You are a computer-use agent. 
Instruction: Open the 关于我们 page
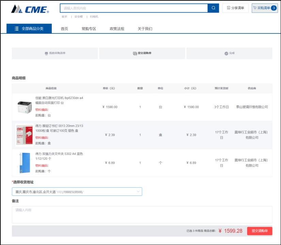145,29
